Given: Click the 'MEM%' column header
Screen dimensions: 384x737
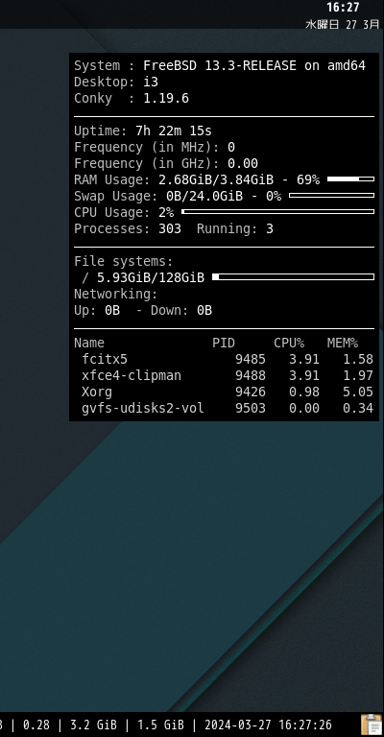Looking at the screenshot, I should (343, 344).
